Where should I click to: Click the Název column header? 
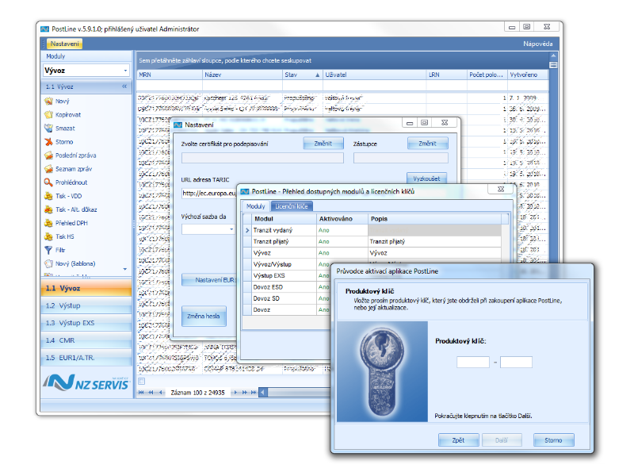(243, 75)
